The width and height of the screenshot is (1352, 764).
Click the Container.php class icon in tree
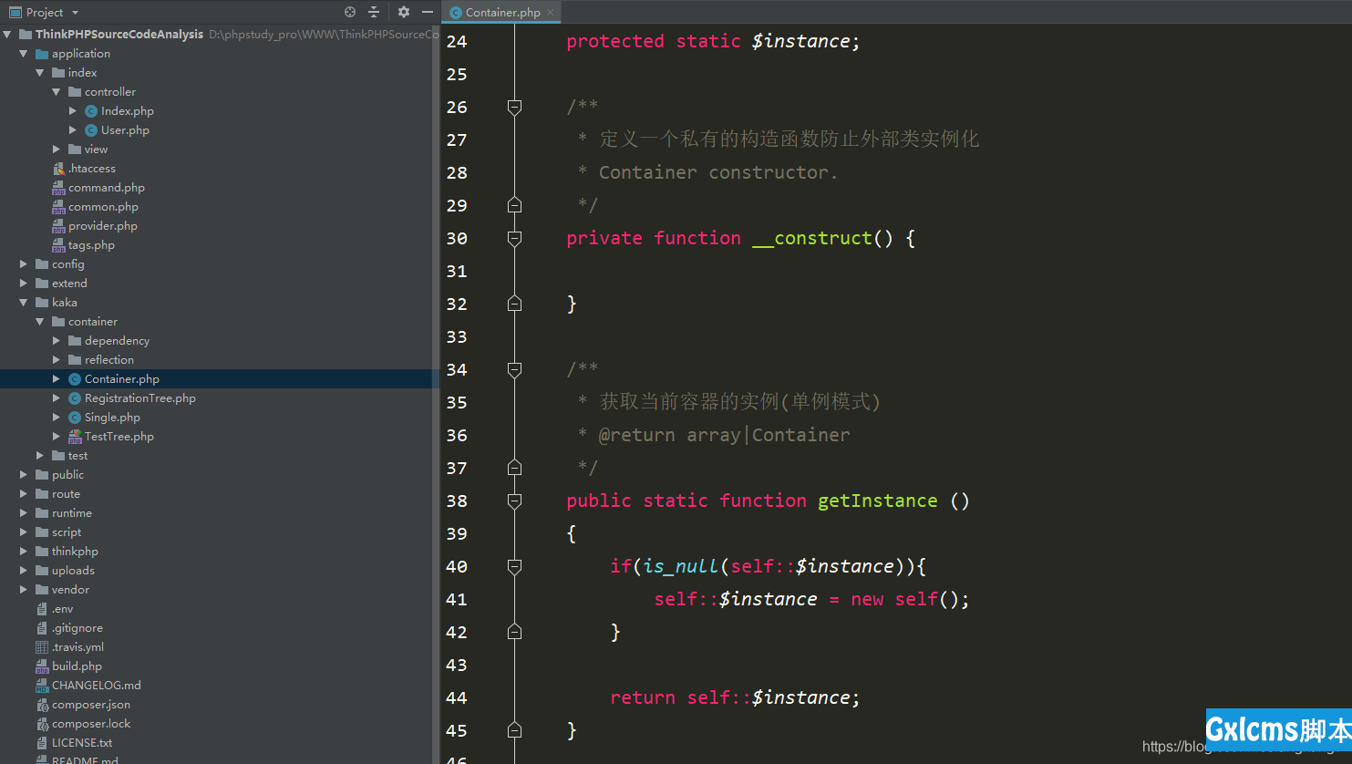coord(75,379)
